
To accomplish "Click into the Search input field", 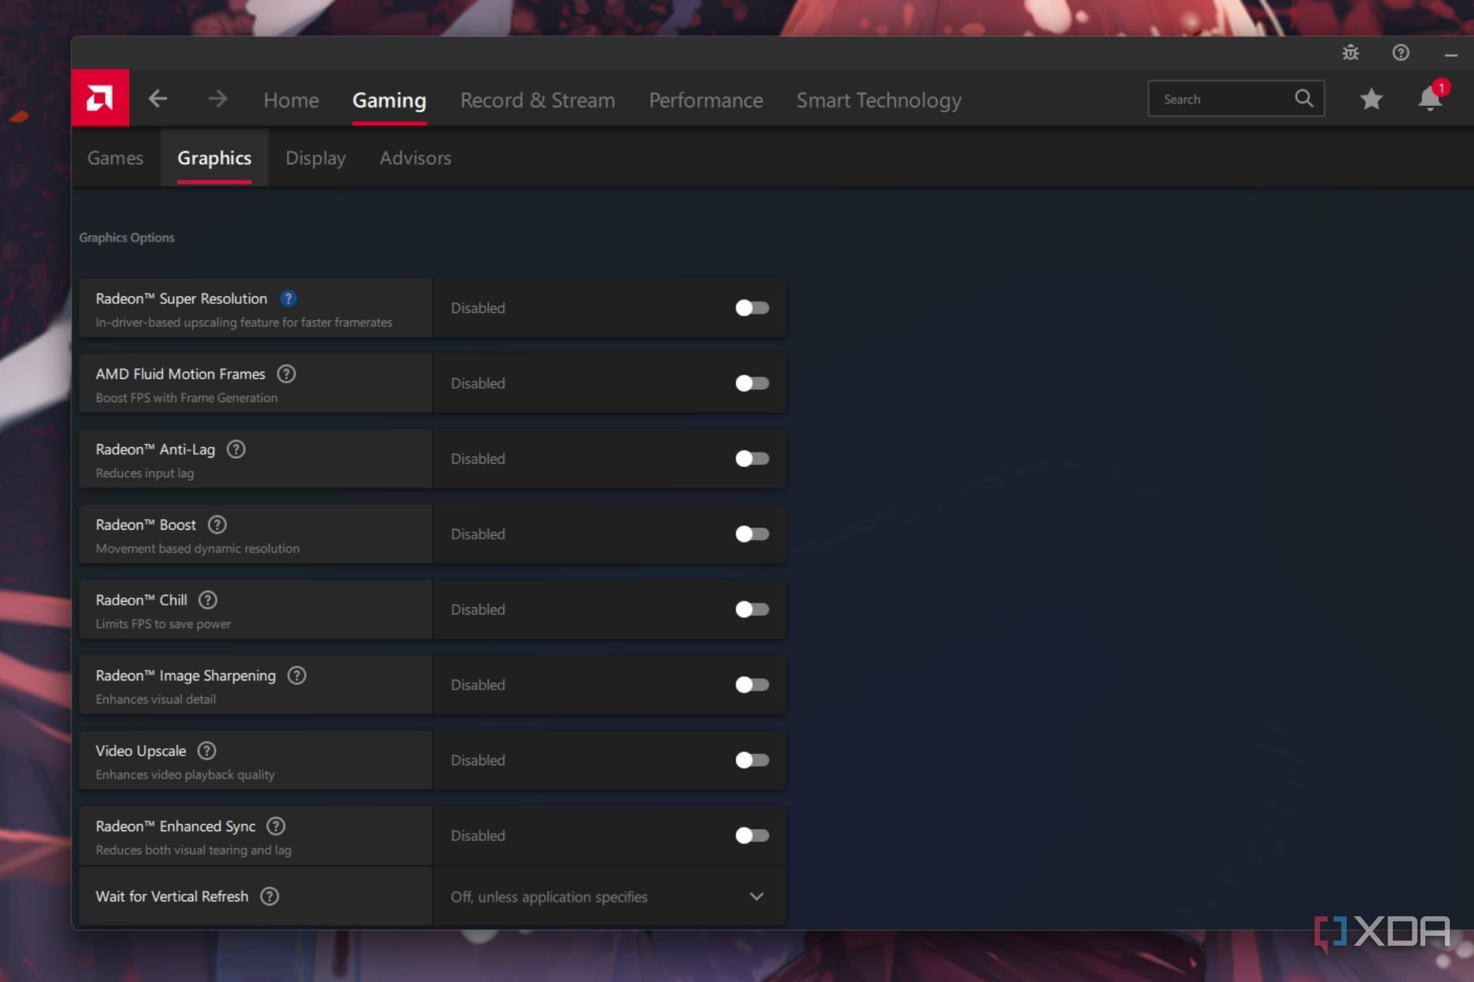I will pyautogui.click(x=1221, y=99).
